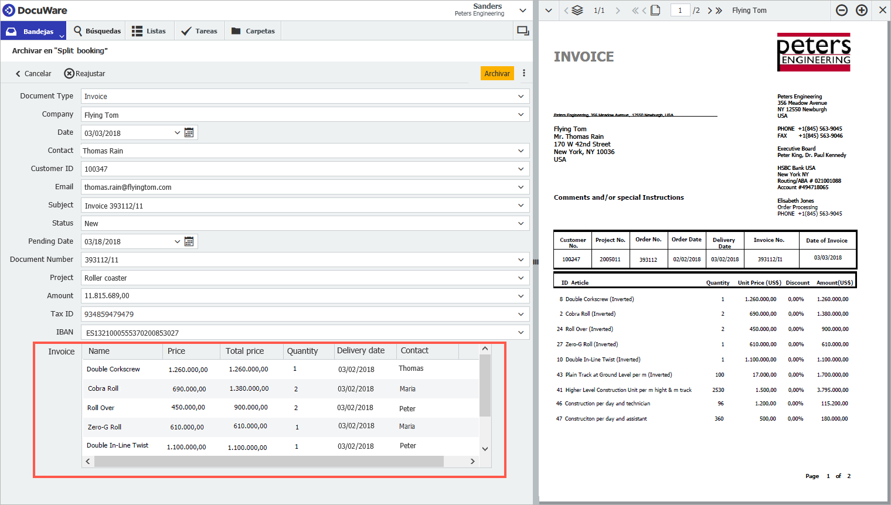Open the Document Type dropdown
891x505 pixels.
pyautogui.click(x=520, y=96)
